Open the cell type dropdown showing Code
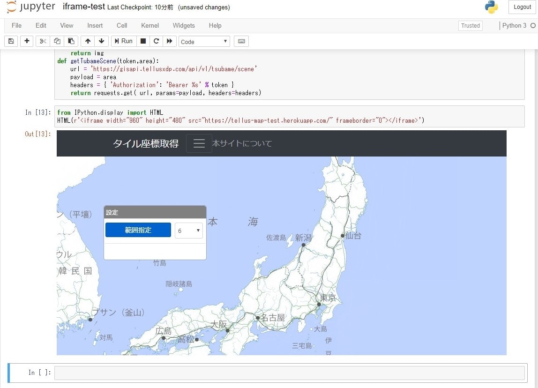Image resolution: width=538 pixels, height=388 pixels. click(x=204, y=42)
